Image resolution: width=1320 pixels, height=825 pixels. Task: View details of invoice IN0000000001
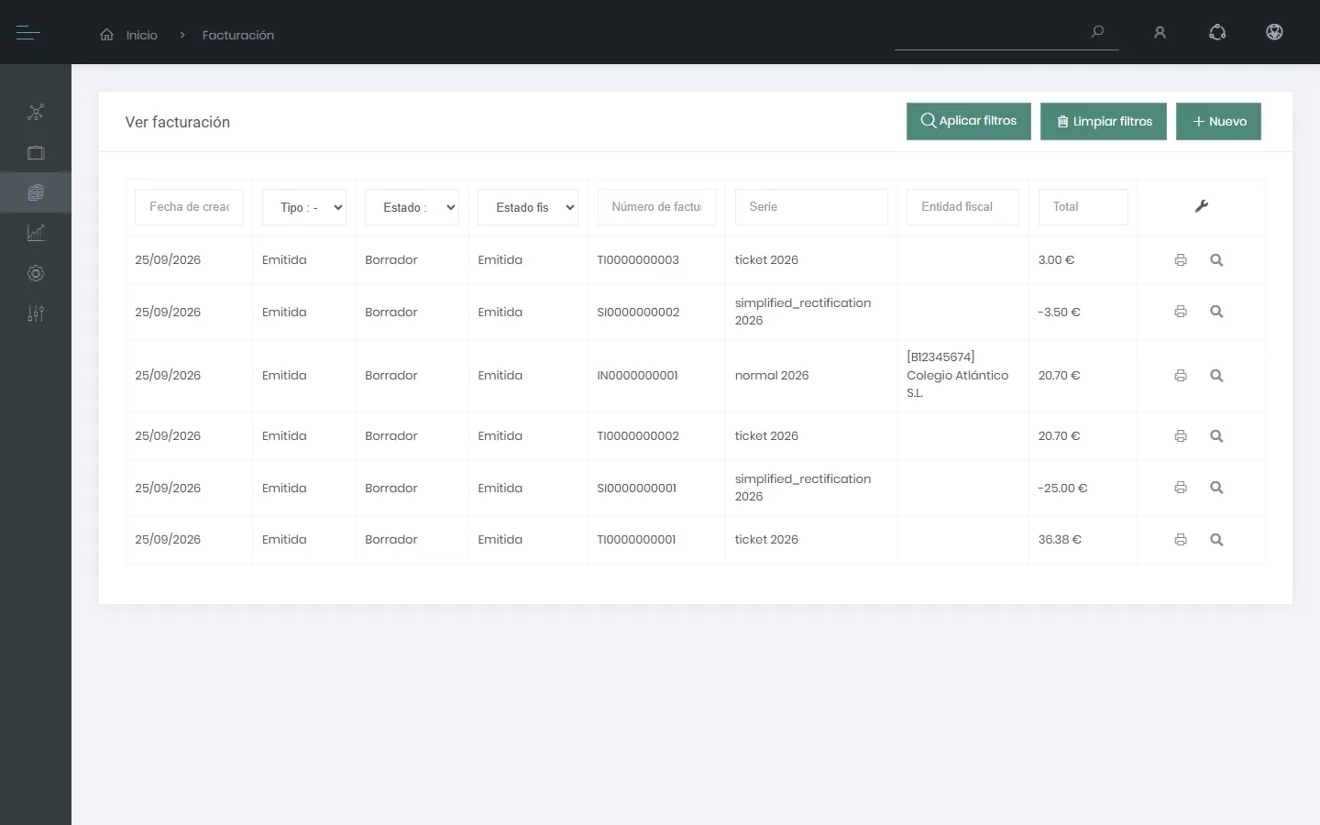coord(1216,376)
